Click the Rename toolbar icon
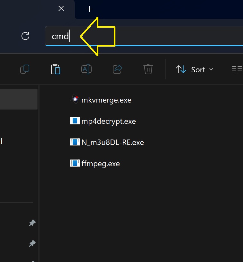The height and width of the screenshot is (262, 243). click(x=86, y=69)
